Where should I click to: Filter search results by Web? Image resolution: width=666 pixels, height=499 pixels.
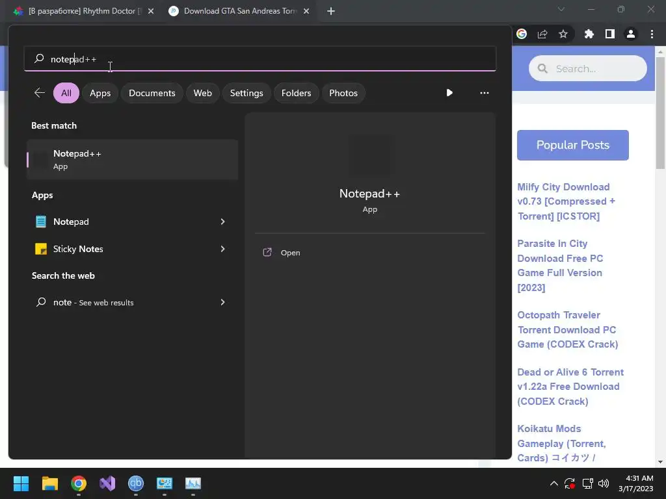203,93
